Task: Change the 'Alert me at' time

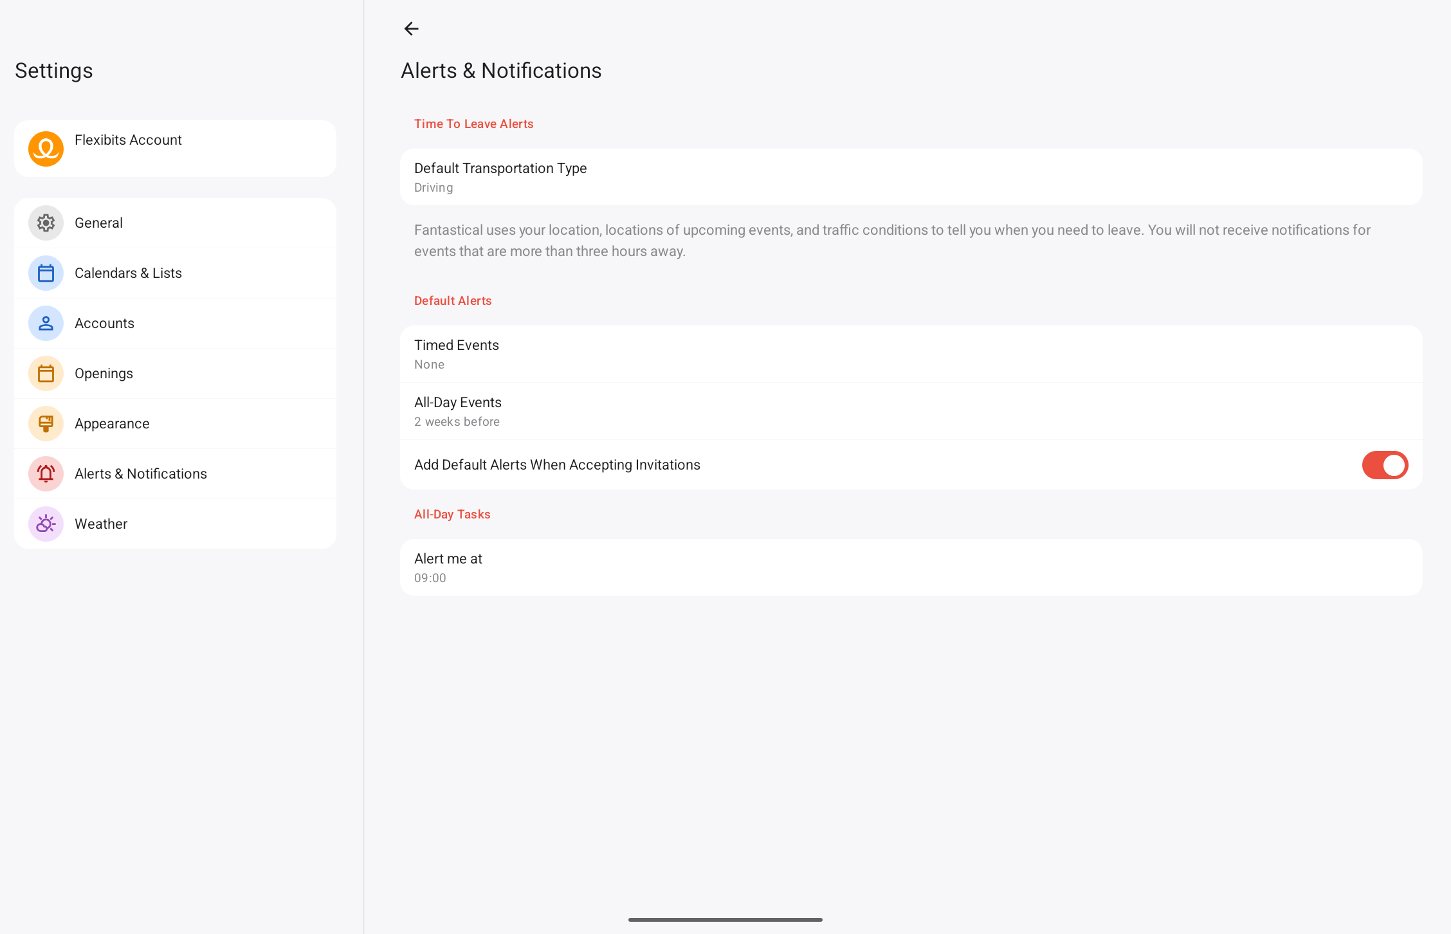Action: 911,567
